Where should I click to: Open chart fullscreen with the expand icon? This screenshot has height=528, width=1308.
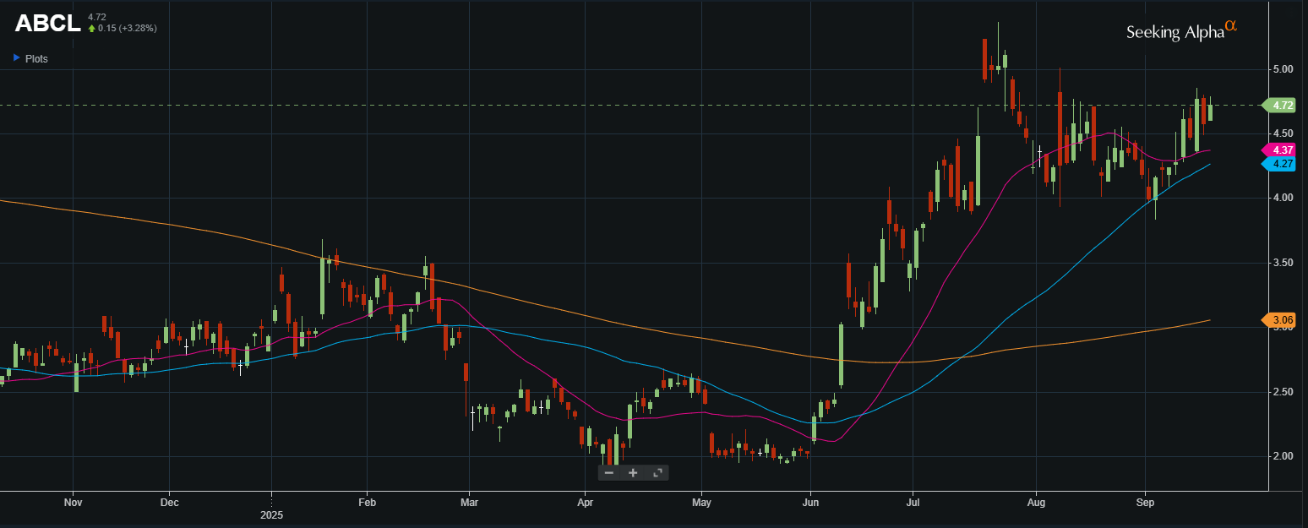click(657, 472)
